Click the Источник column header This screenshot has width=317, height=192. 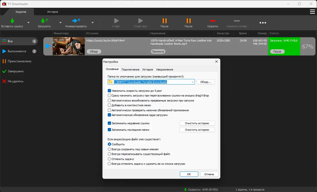(92, 33)
